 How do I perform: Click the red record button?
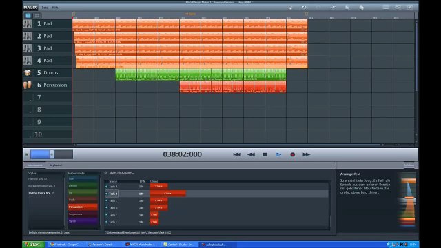[x=292, y=154]
